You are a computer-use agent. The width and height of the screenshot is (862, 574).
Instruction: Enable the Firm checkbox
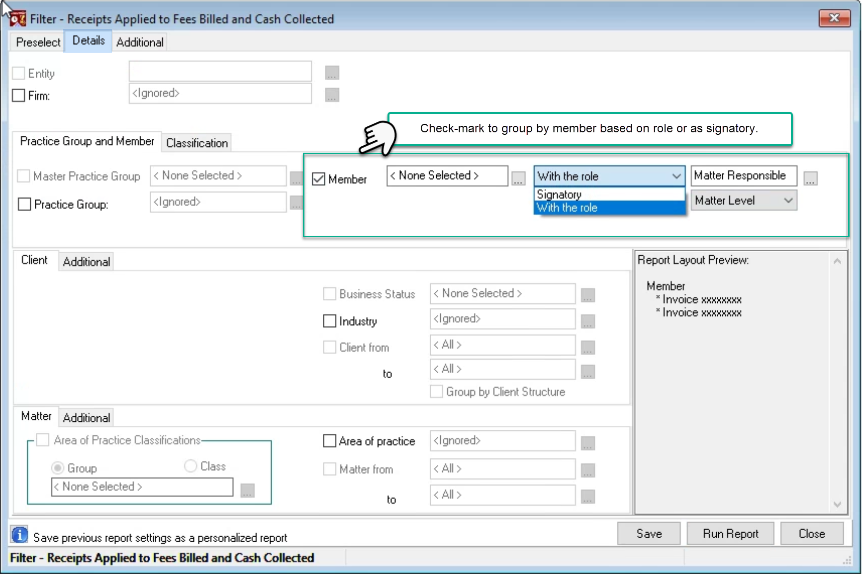click(18, 96)
